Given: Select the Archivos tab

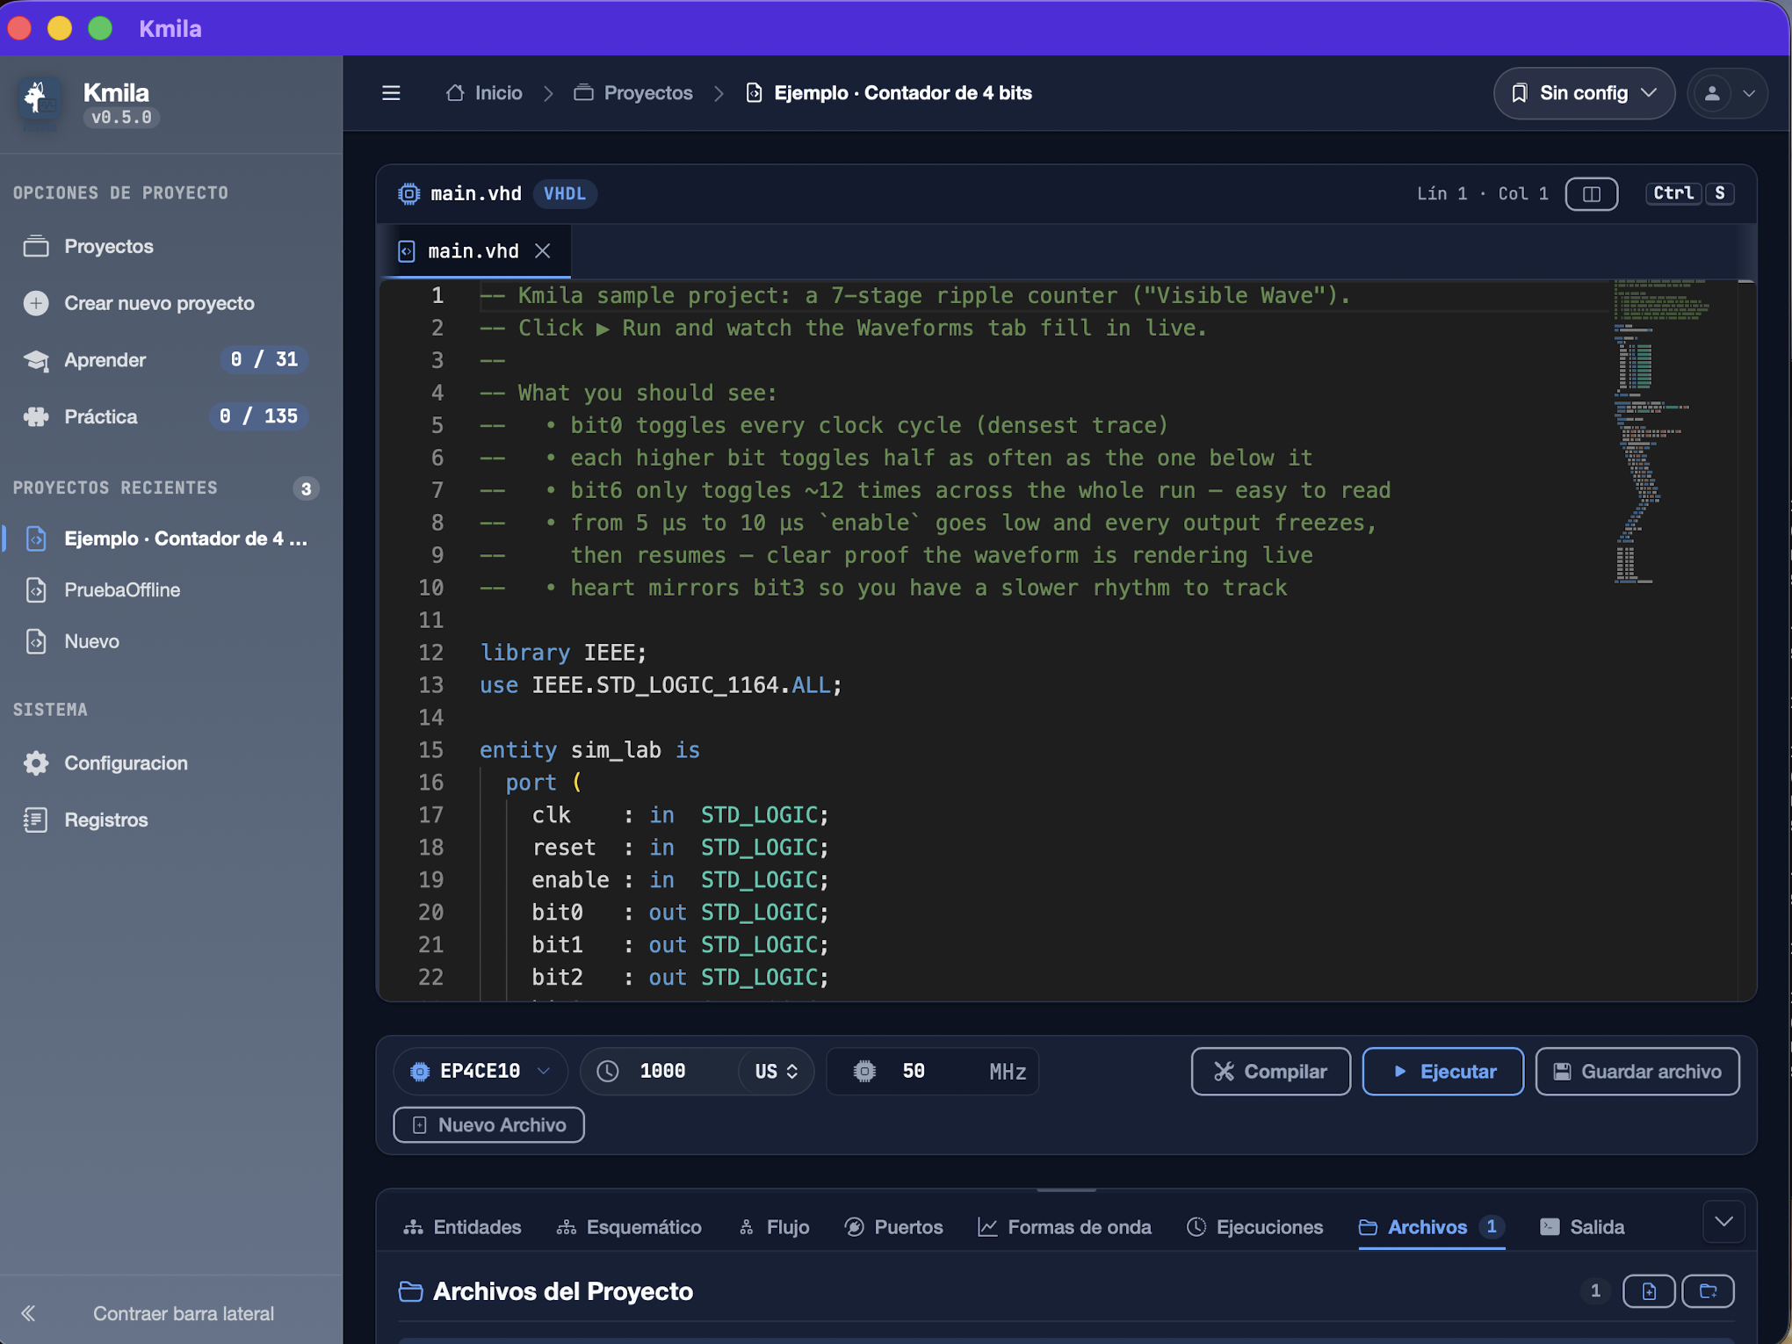Looking at the screenshot, I should [x=1431, y=1226].
